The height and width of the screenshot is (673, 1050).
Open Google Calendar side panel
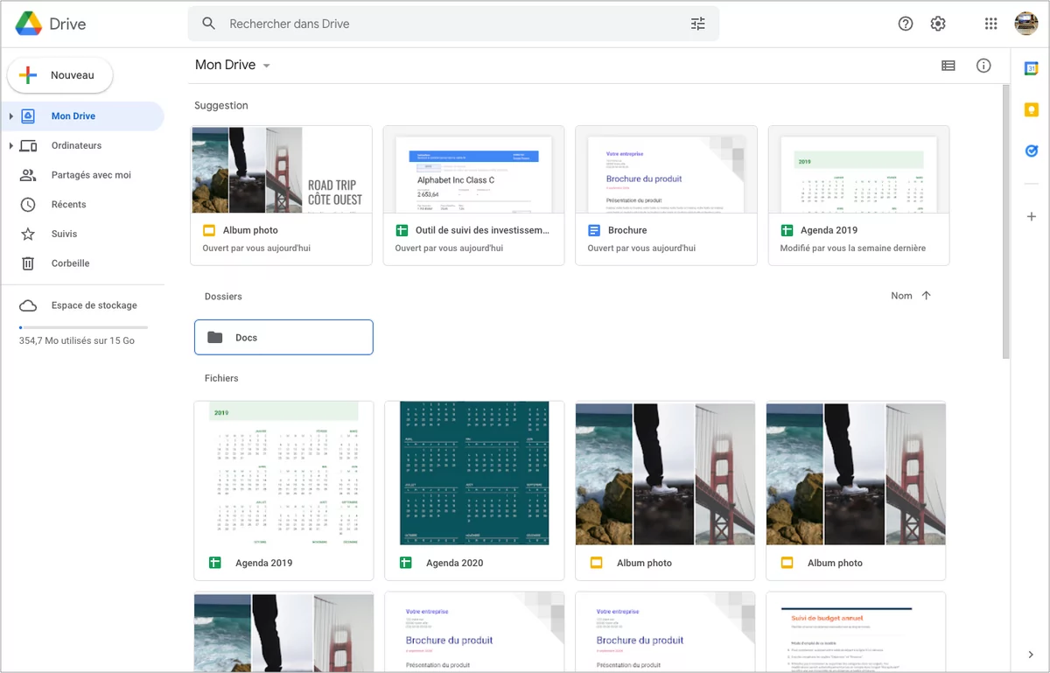tap(1031, 69)
